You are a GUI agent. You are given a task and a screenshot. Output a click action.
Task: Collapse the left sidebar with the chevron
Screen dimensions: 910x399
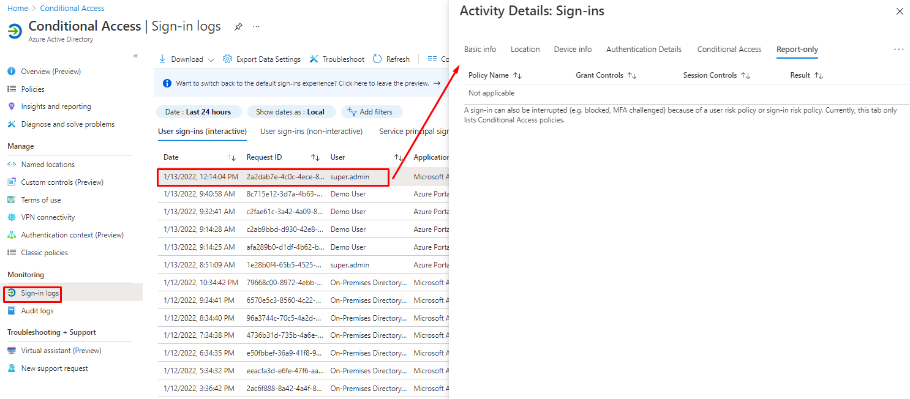135,56
